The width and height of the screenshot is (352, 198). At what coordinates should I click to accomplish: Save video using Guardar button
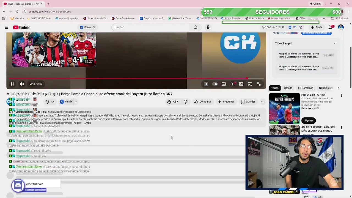[x=248, y=102]
